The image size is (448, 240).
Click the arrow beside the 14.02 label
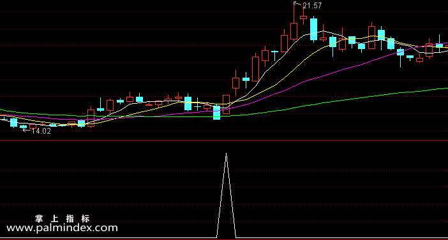(27, 131)
